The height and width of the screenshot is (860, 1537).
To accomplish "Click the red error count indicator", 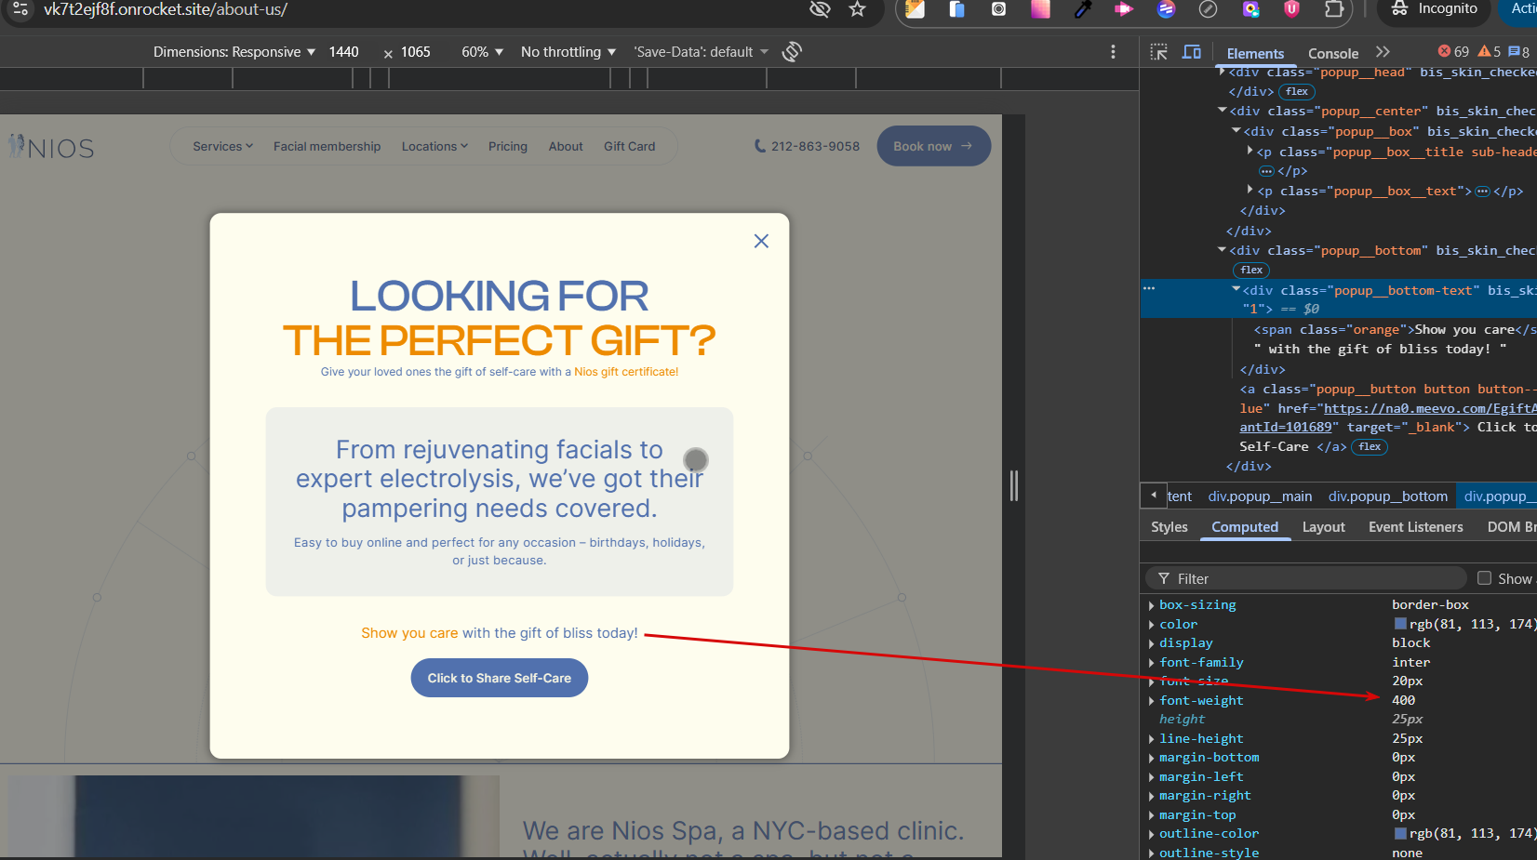I will pyautogui.click(x=1453, y=52).
